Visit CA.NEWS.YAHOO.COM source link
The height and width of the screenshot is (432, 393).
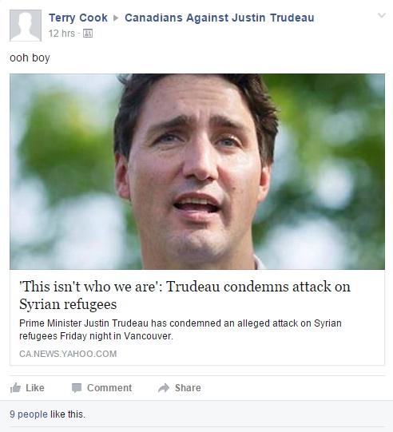(x=68, y=354)
